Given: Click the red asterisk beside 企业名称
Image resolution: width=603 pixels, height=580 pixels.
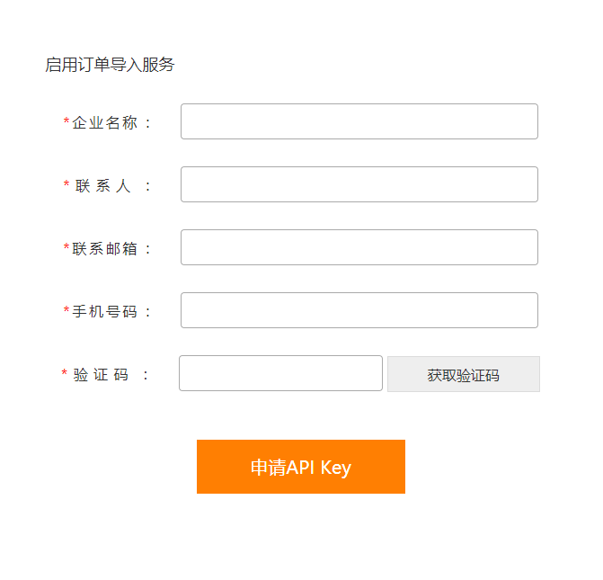Looking at the screenshot, I should (x=67, y=122).
